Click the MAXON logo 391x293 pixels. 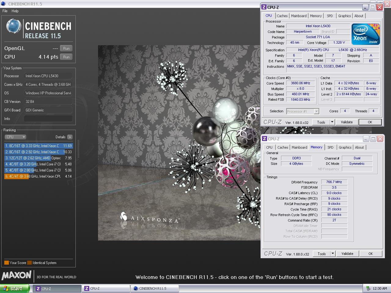(x=16, y=276)
